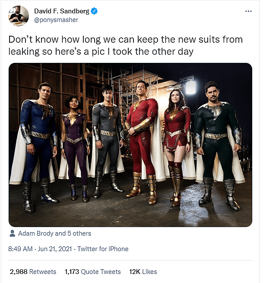Click the blue verified badge
This screenshot has width=263, height=283.
click(x=94, y=11)
